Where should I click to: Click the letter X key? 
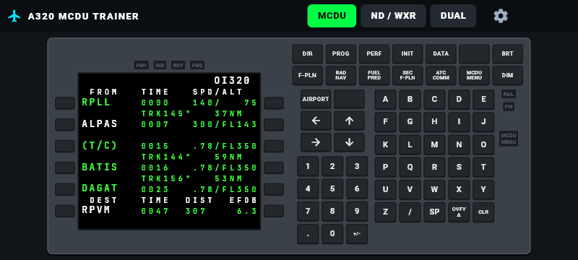click(459, 190)
